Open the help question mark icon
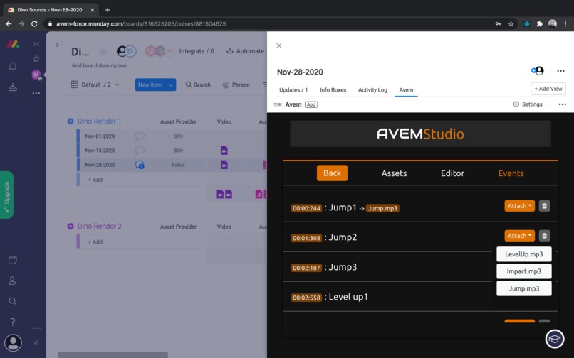 (13, 322)
